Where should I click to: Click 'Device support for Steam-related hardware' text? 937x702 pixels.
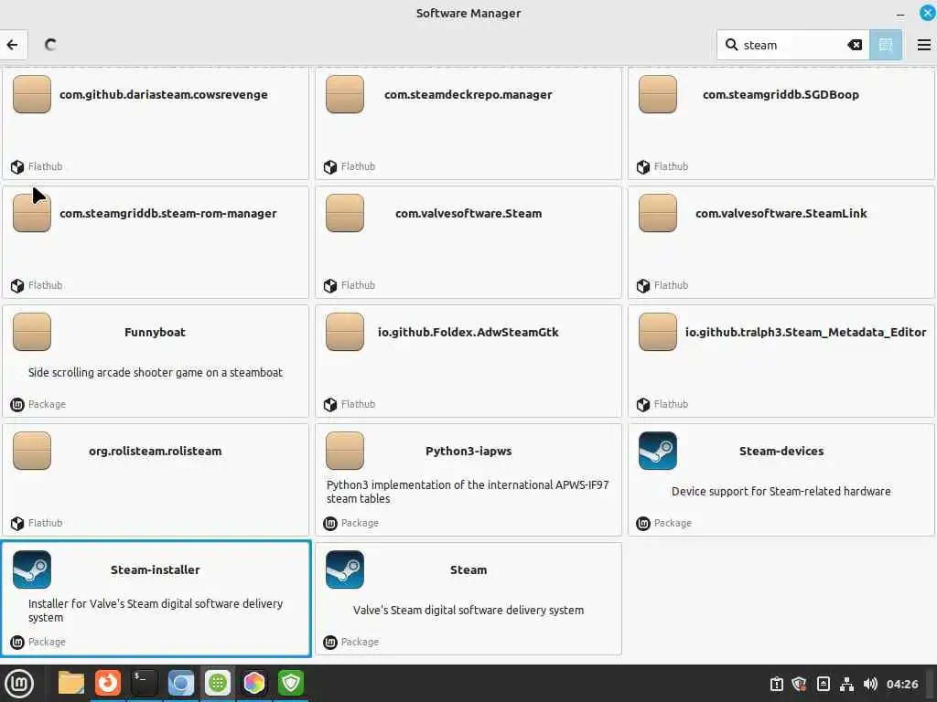click(781, 491)
